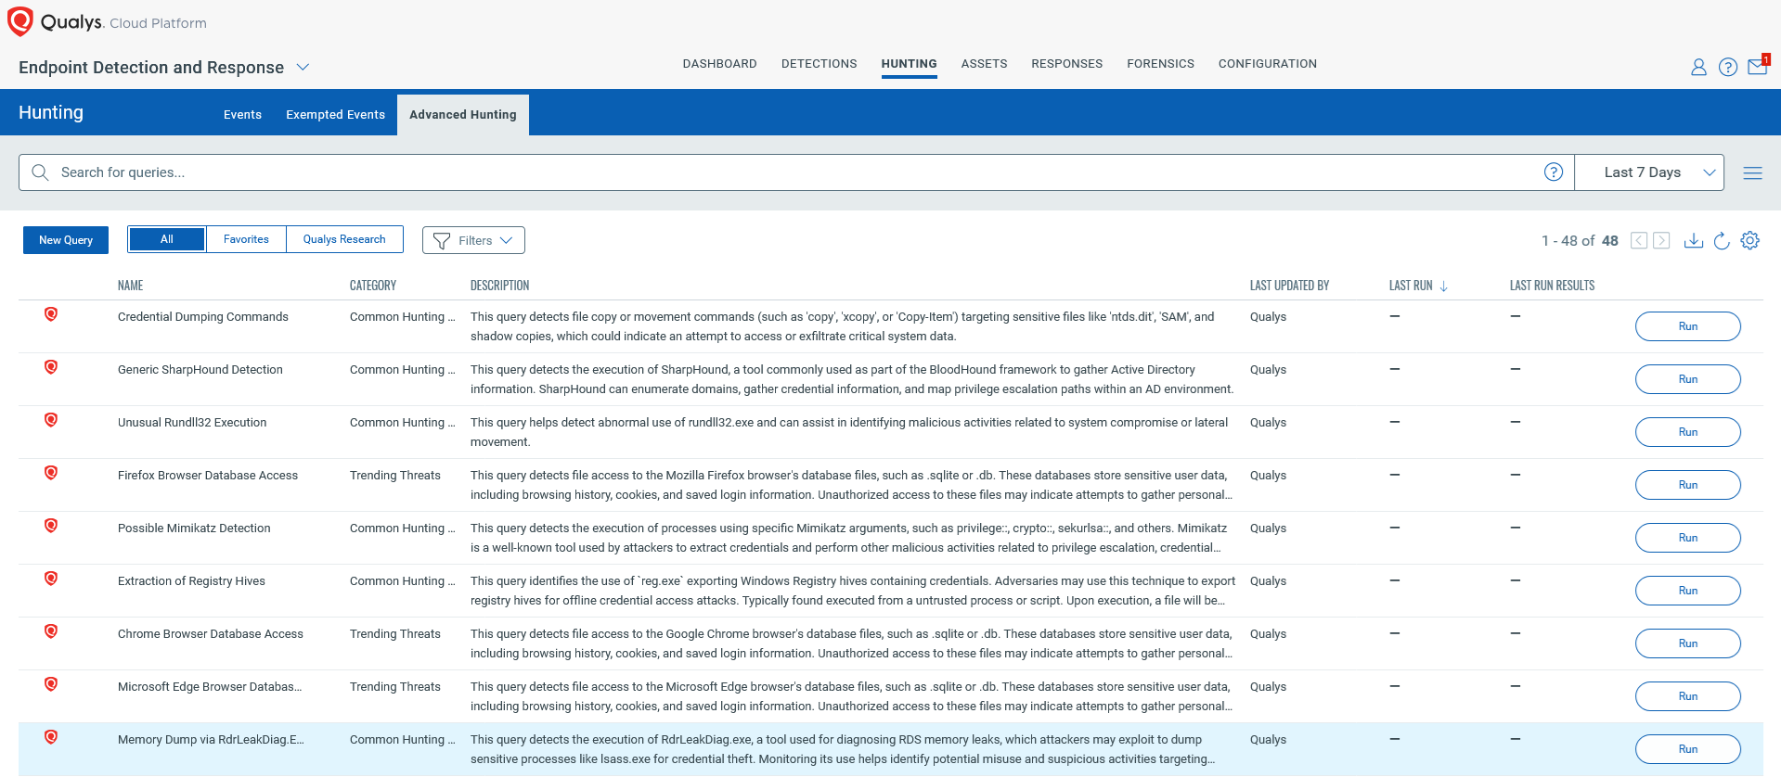Click shield icon for Chrome Browser Database Access
Viewport: 1781px width, 777px height.
tap(51, 631)
